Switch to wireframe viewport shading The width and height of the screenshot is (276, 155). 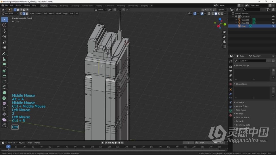point(213,13)
